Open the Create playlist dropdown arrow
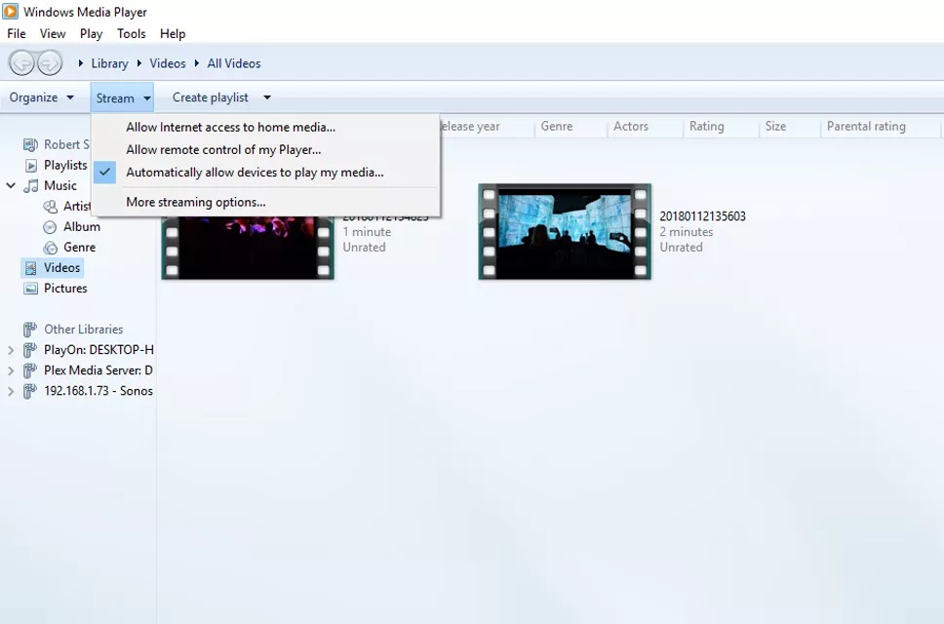Image resolution: width=944 pixels, height=624 pixels. pyautogui.click(x=266, y=97)
